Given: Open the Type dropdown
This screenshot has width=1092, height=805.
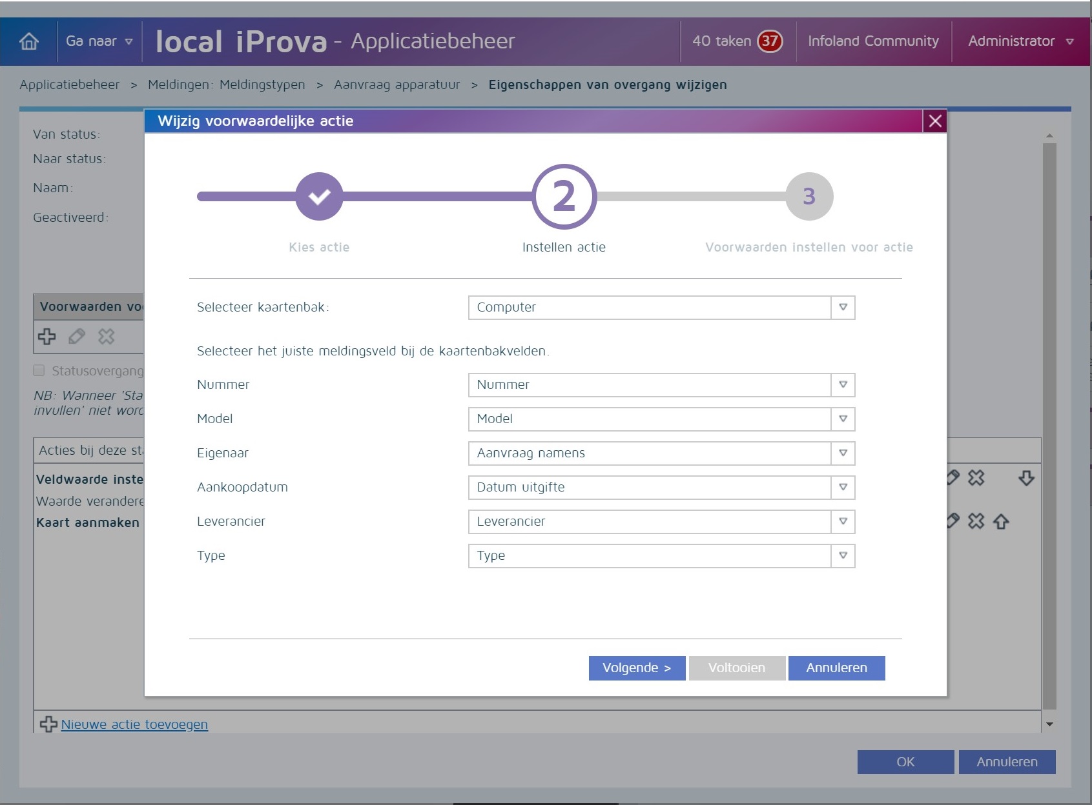Looking at the screenshot, I should [x=841, y=555].
